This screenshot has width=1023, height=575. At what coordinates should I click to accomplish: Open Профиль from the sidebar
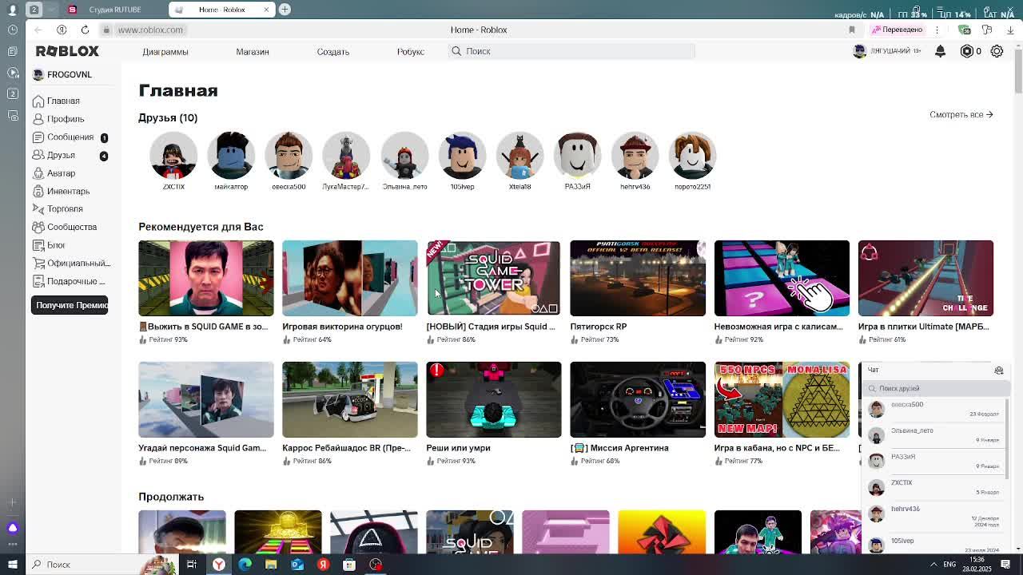[65, 119]
